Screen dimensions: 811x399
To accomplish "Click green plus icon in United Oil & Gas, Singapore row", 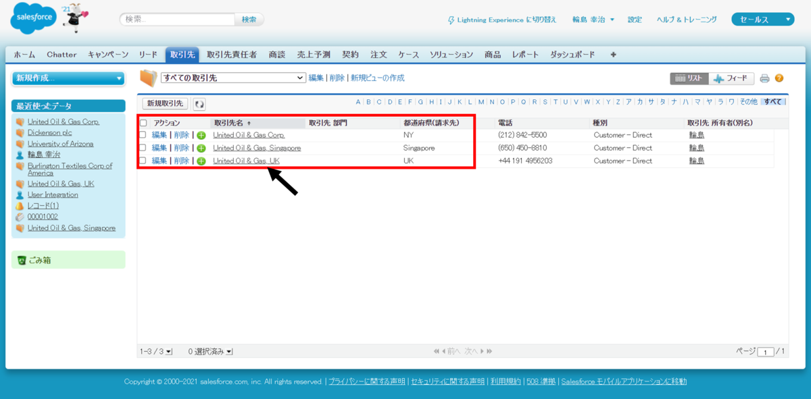I will pos(201,149).
